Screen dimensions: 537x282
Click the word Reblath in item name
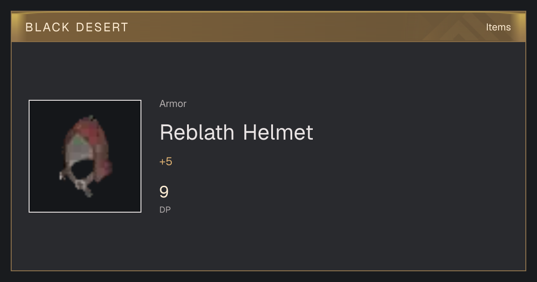click(197, 132)
